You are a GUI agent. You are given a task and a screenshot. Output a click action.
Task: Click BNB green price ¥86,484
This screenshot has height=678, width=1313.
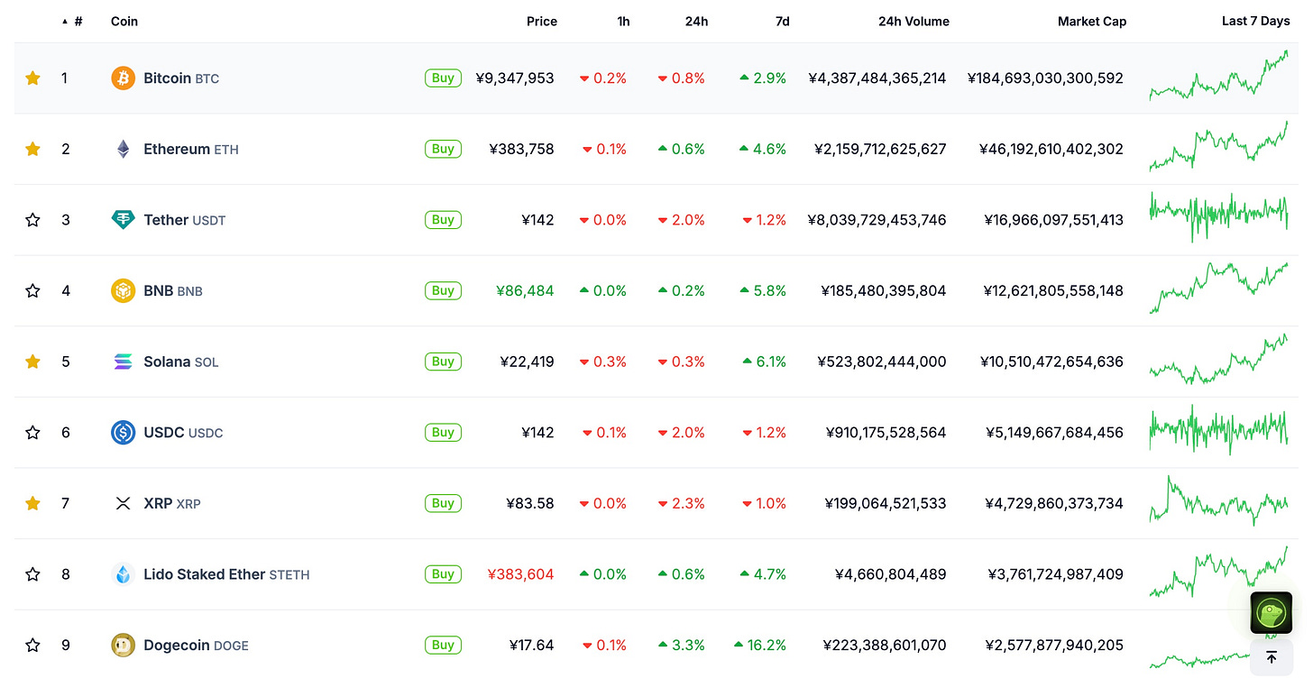(525, 290)
